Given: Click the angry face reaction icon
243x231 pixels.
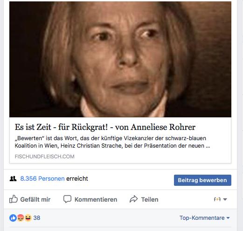Looking at the screenshot, I should (x=21, y=218).
